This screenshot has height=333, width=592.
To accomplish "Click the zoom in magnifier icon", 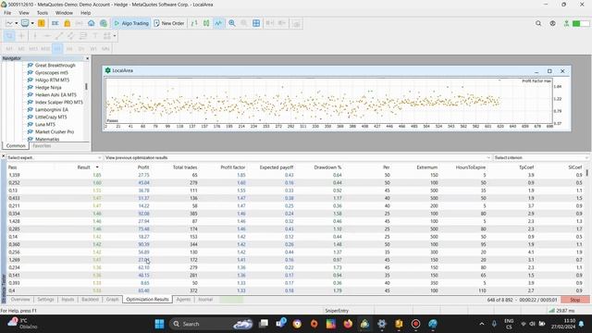I will coord(232,23).
